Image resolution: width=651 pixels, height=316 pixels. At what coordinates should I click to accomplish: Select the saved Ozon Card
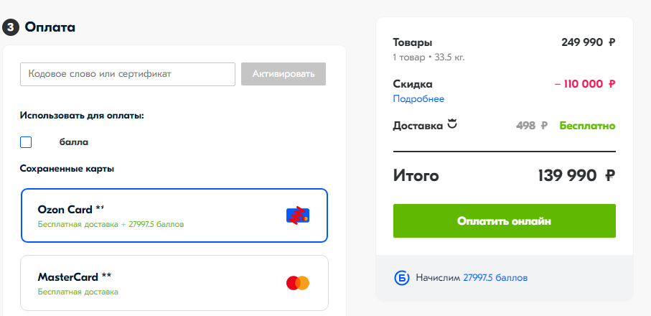point(174,215)
